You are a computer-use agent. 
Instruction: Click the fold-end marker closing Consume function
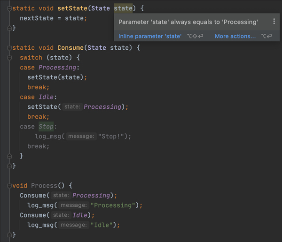[x=9, y=166]
